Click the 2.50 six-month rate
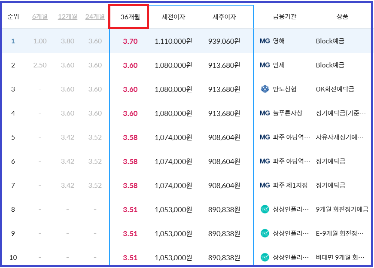Screen dimensions: 374x268 [40, 65]
